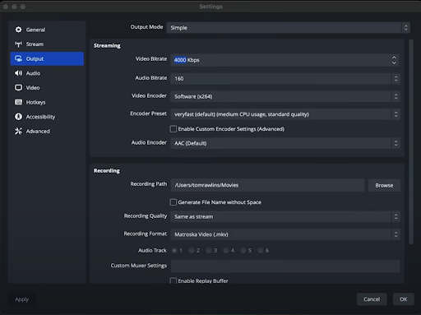Click the General gear icon in sidebar
Viewport: 421px width, 315px height.
(18, 30)
